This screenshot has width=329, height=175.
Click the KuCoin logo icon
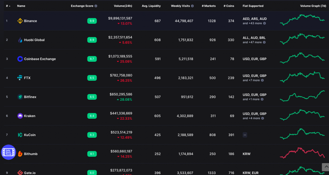coord(20,135)
